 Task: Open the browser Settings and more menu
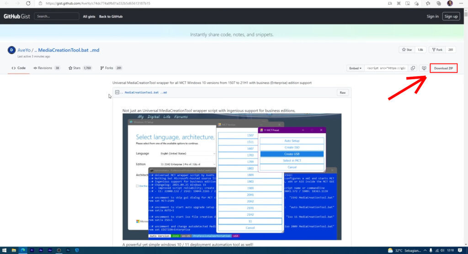[x=461, y=3]
